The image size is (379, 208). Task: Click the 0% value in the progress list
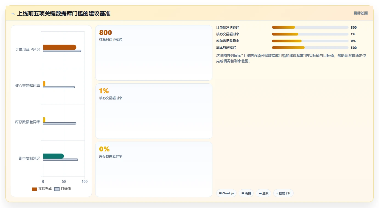pyautogui.click(x=353, y=41)
